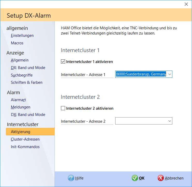Open the Meldungen settings page
The height and width of the screenshot is (187, 192).
(x=20, y=107)
